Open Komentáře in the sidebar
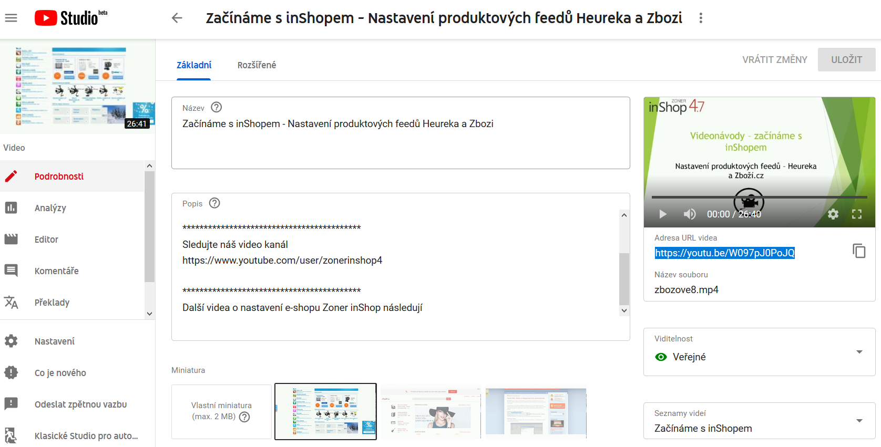 pyautogui.click(x=56, y=271)
